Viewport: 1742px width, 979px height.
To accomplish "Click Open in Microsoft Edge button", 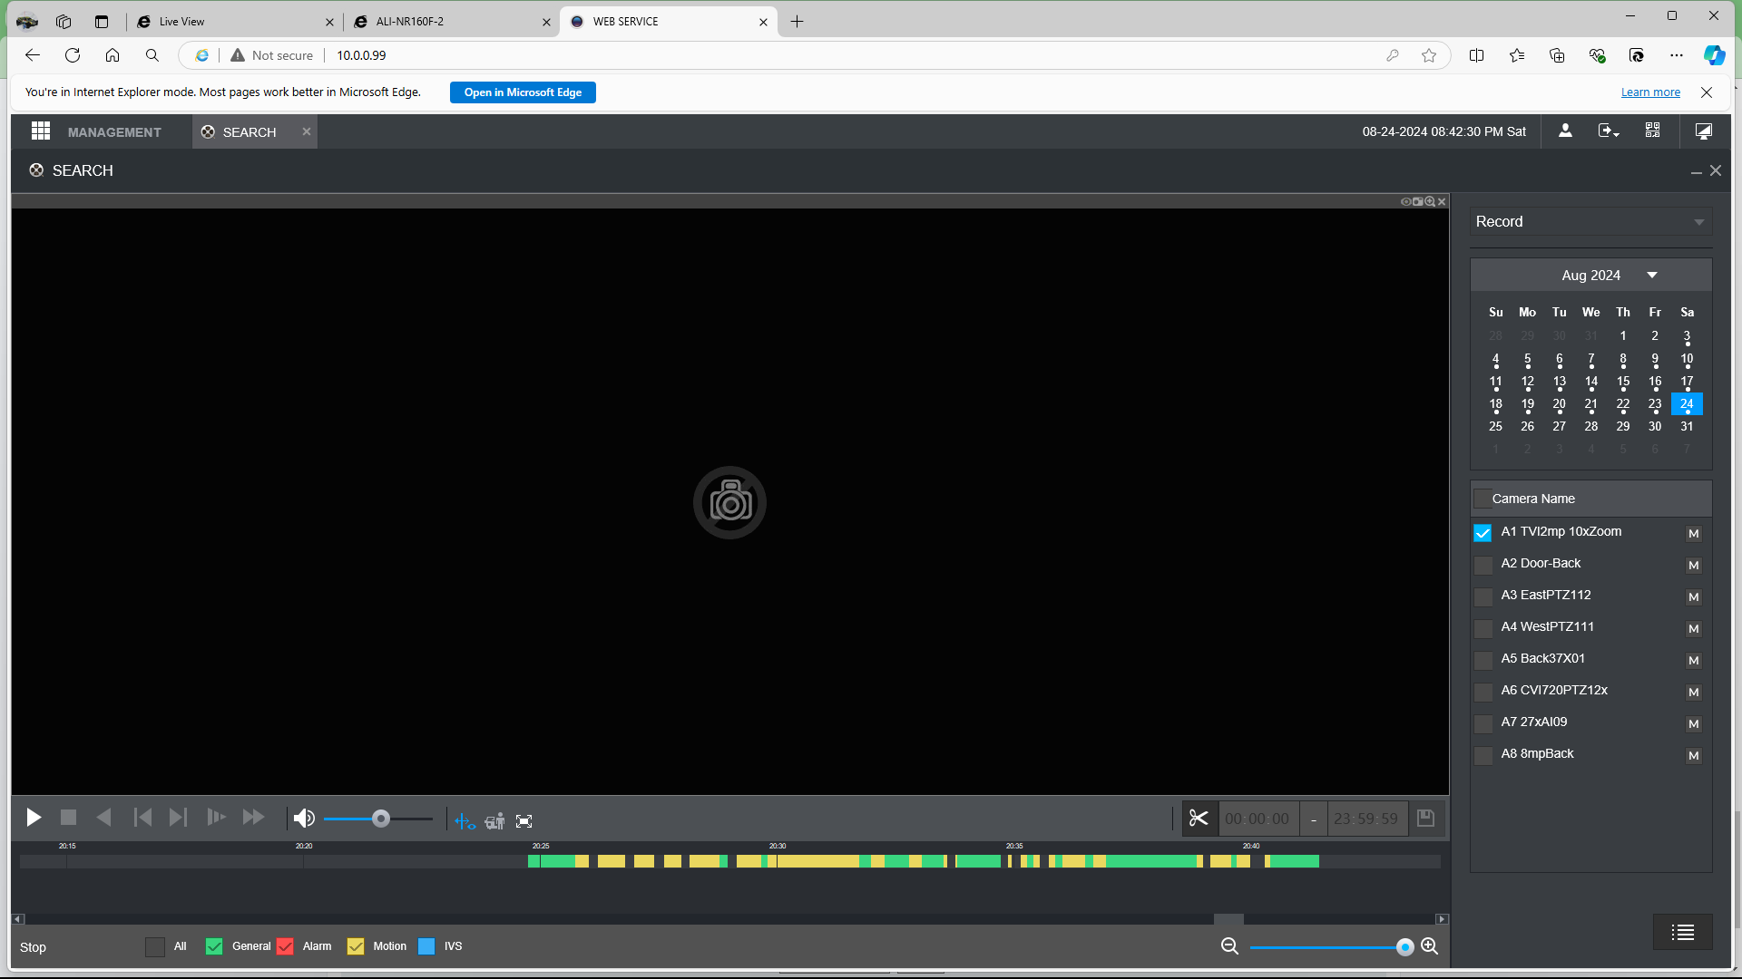I will point(523,92).
